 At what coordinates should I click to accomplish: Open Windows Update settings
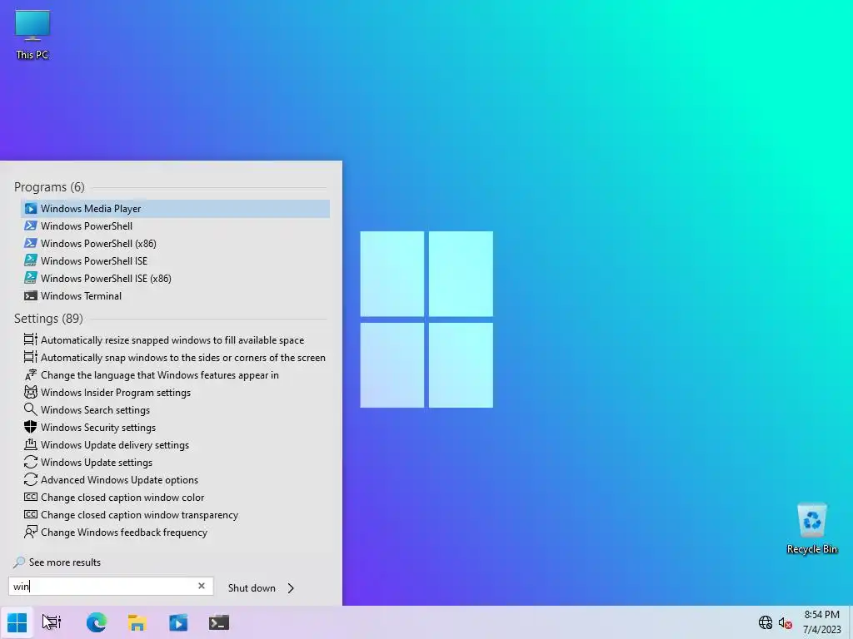175,462
